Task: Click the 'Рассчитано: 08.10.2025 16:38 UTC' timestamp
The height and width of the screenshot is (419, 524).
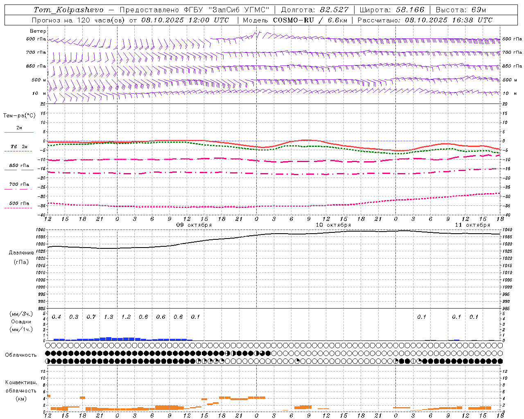Action: 425,20
